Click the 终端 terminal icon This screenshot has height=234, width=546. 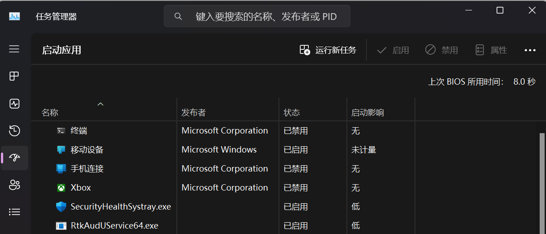61,130
